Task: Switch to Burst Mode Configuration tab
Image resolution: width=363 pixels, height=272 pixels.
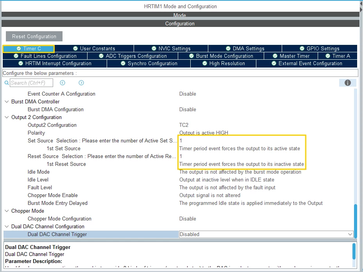Action: pyautogui.click(x=221, y=56)
